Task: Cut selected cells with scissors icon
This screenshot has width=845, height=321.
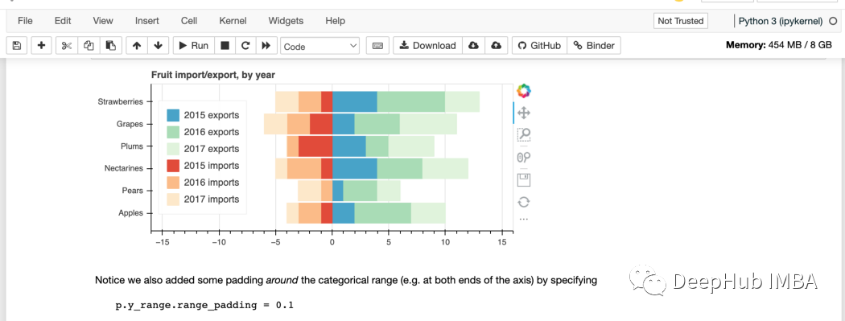Action: pos(67,46)
